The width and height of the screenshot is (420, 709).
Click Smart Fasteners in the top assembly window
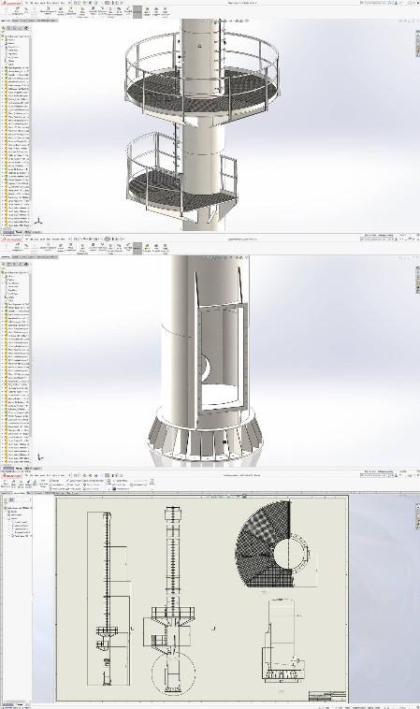tap(60, 11)
